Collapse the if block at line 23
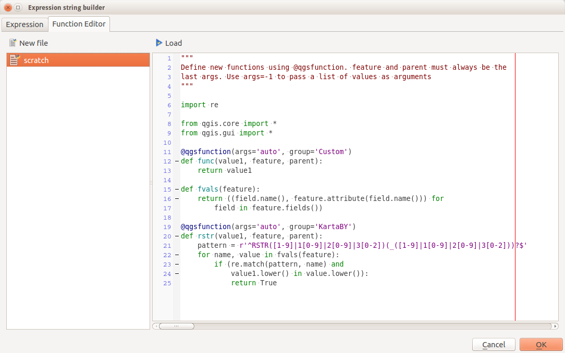The width and height of the screenshot is (565, 353). pyautogui.click(x=177, y=264)
